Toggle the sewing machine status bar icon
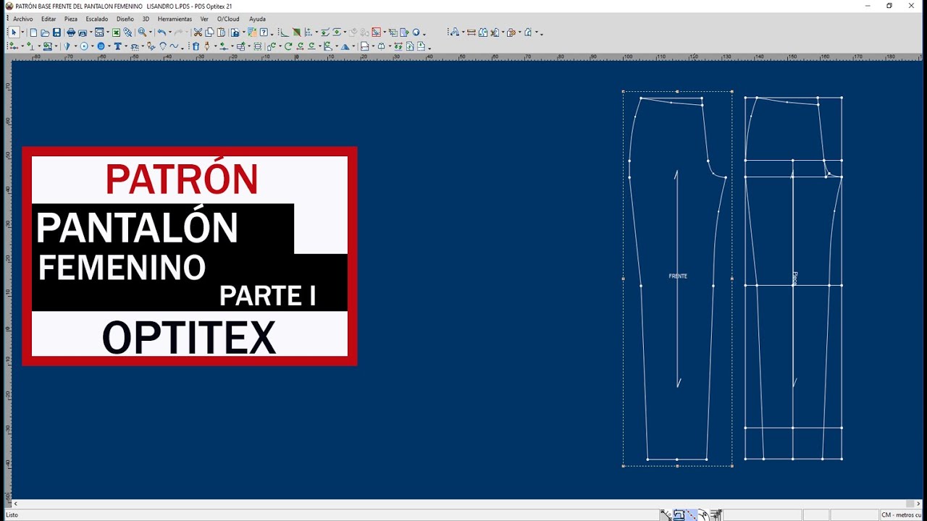 pos(679,515)
